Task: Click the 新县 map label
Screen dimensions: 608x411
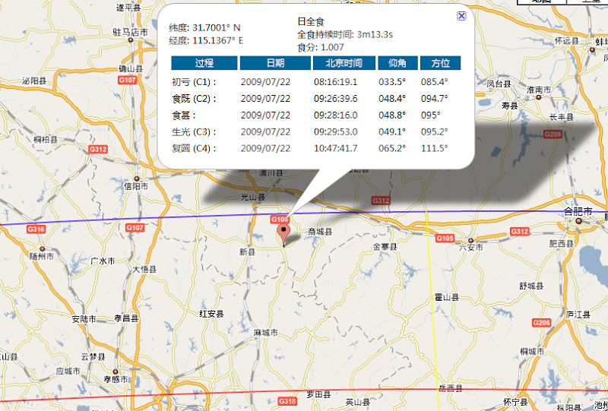Action: tap(248, 253)
